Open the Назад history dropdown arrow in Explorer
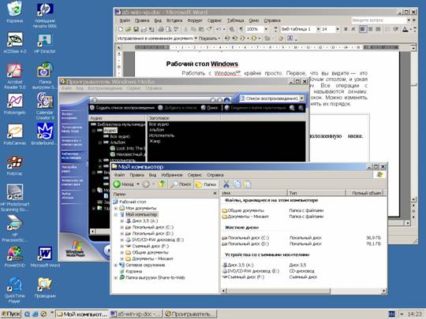426x319 pixels. [138, 184]
